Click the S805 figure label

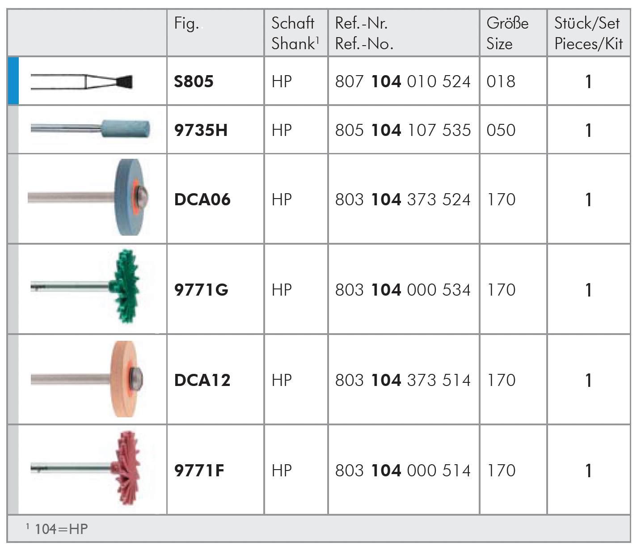[x=194, y=81]
